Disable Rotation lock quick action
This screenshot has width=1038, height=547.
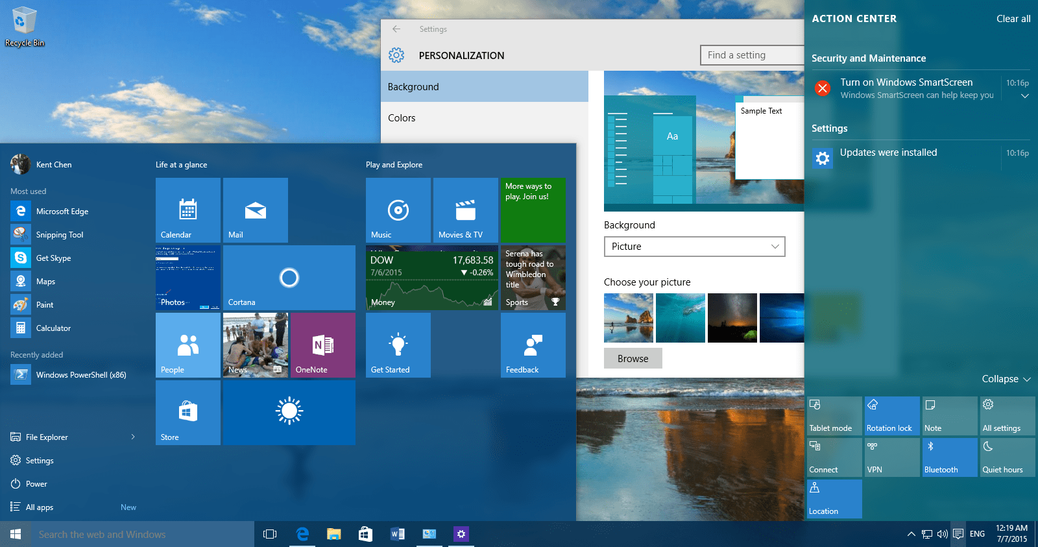pos(892,416)
